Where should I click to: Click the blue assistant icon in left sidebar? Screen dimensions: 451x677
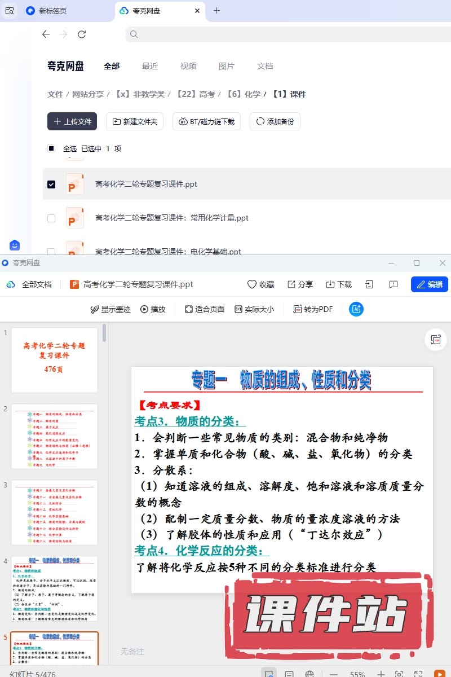(15, 245)
